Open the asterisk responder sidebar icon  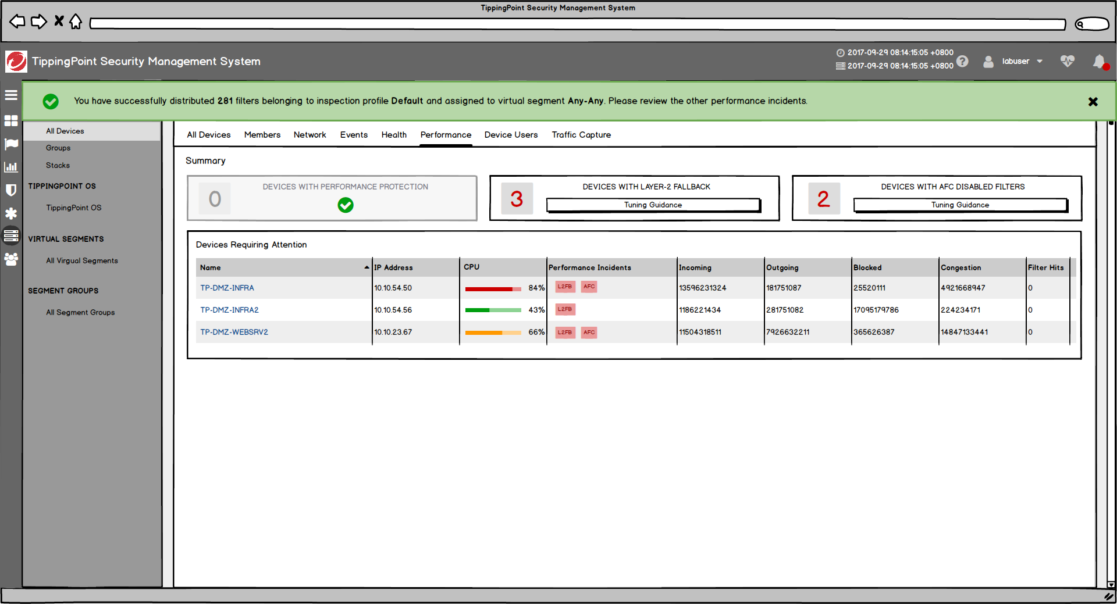[x=11, y=213]
